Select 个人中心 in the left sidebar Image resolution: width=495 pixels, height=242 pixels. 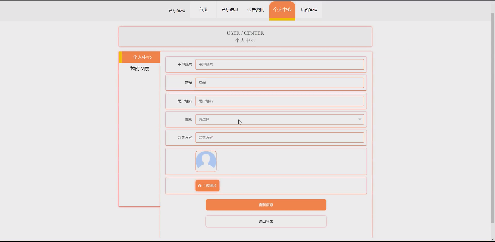click(140, 57)
